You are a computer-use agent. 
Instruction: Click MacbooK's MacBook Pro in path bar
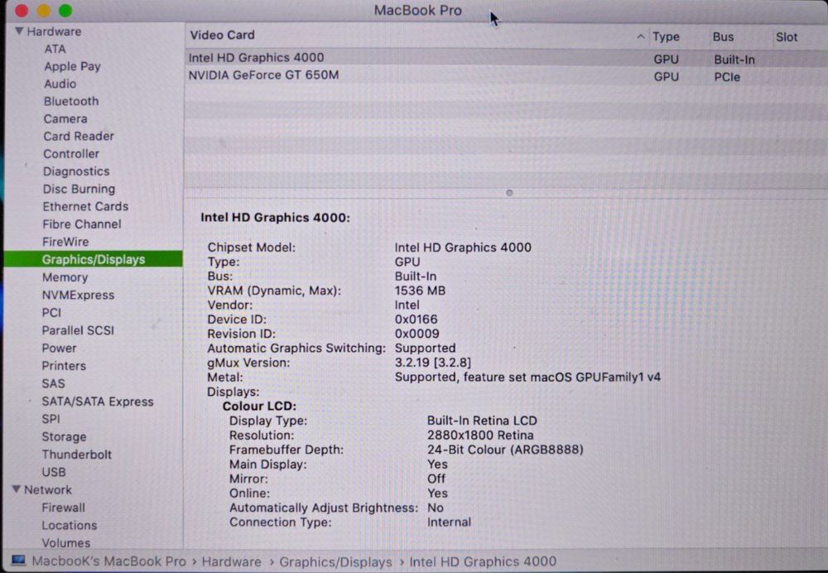[x=108, y=561]
